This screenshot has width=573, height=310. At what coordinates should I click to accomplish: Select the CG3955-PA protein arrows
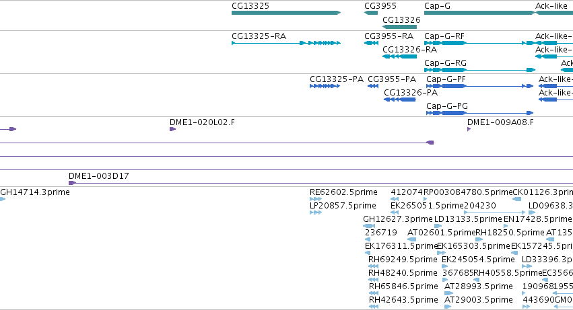click(x=373, y=86)
